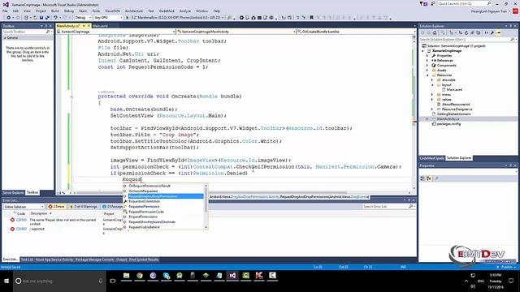The width and height of the screenshot is (520, 292).
Task: Pin the Solution Explorer panel with auto-hide icon
Action: [x=511, y=26]
